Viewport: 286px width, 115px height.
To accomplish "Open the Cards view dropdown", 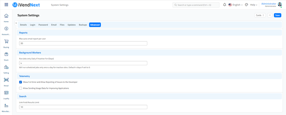I will tap(260, 15).
